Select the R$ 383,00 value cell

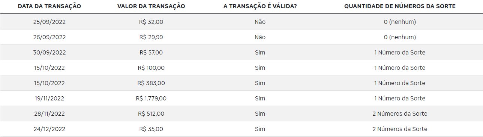click(x=151, y=83)
